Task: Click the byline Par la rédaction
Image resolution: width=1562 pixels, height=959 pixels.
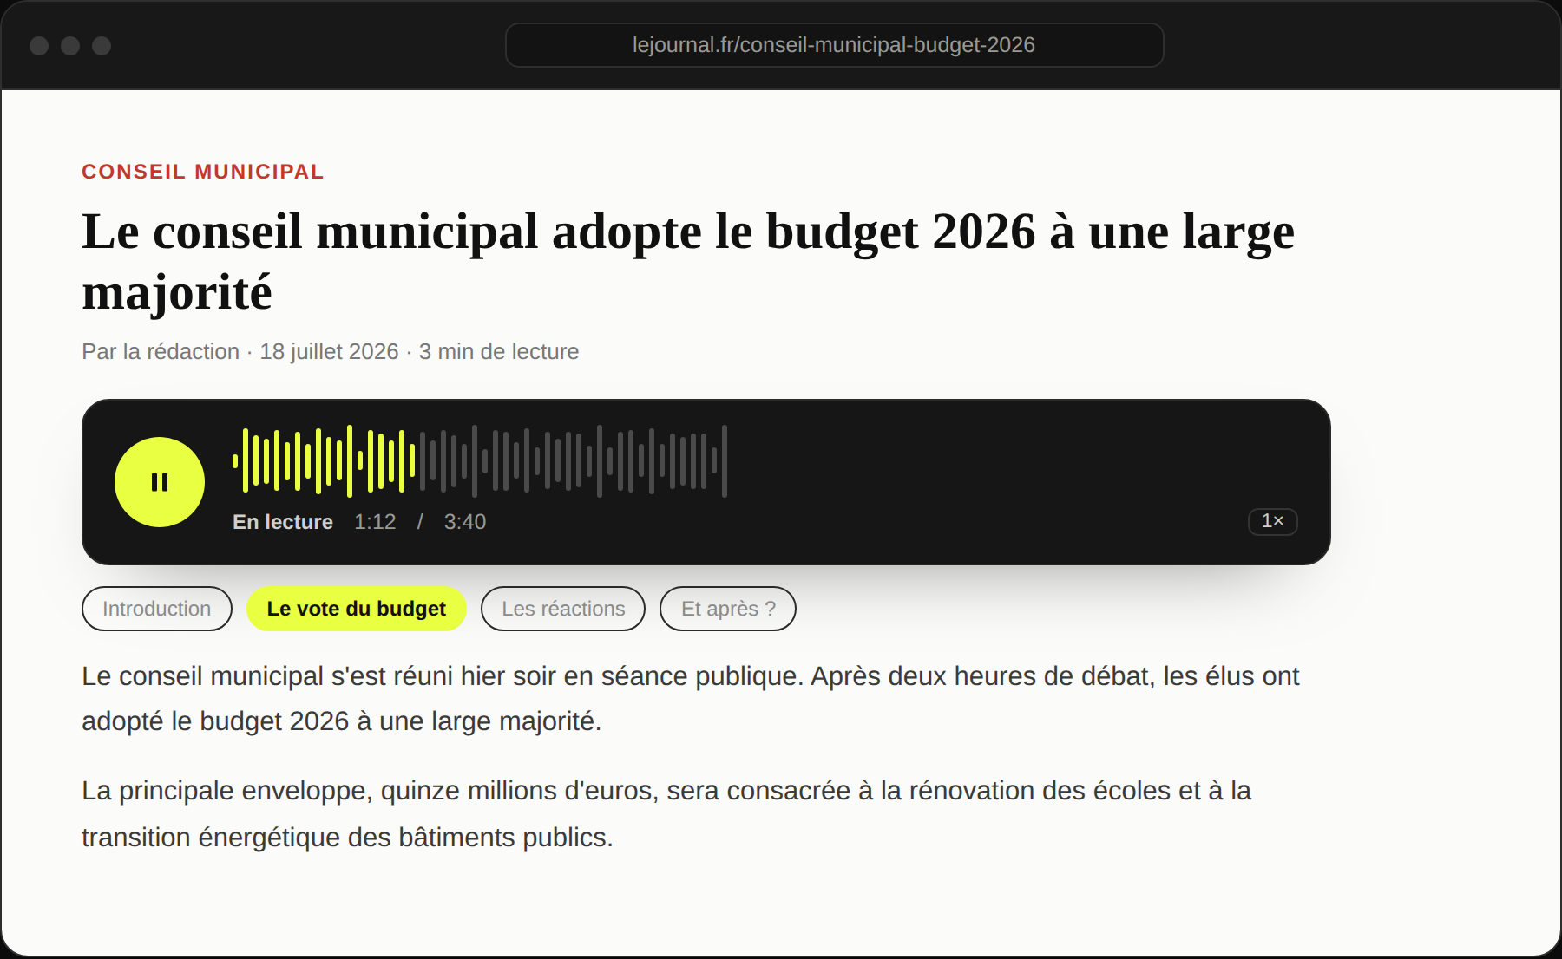Action: pos(161,351)
